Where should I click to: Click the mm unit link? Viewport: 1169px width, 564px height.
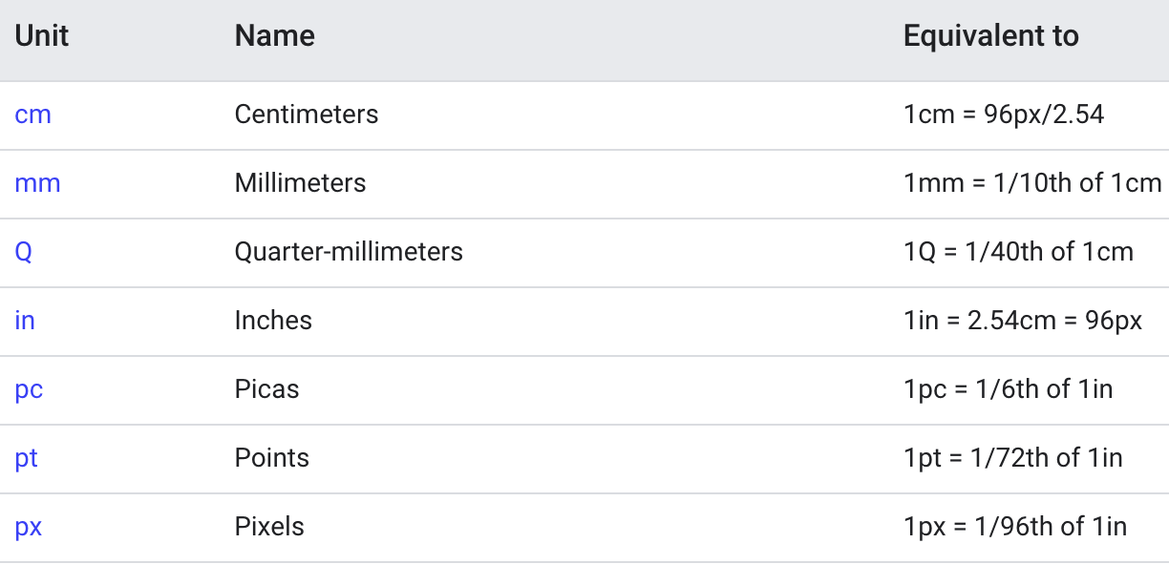[38, 184]
